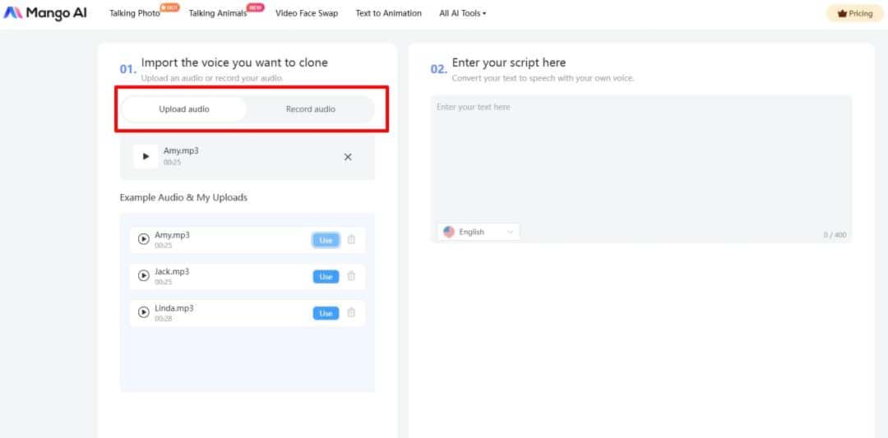Play Amy.mp3 in the examples list
Screen dimensions: 888x438
point(144,239)
